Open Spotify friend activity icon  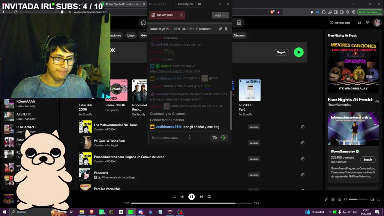pos(367,23)
